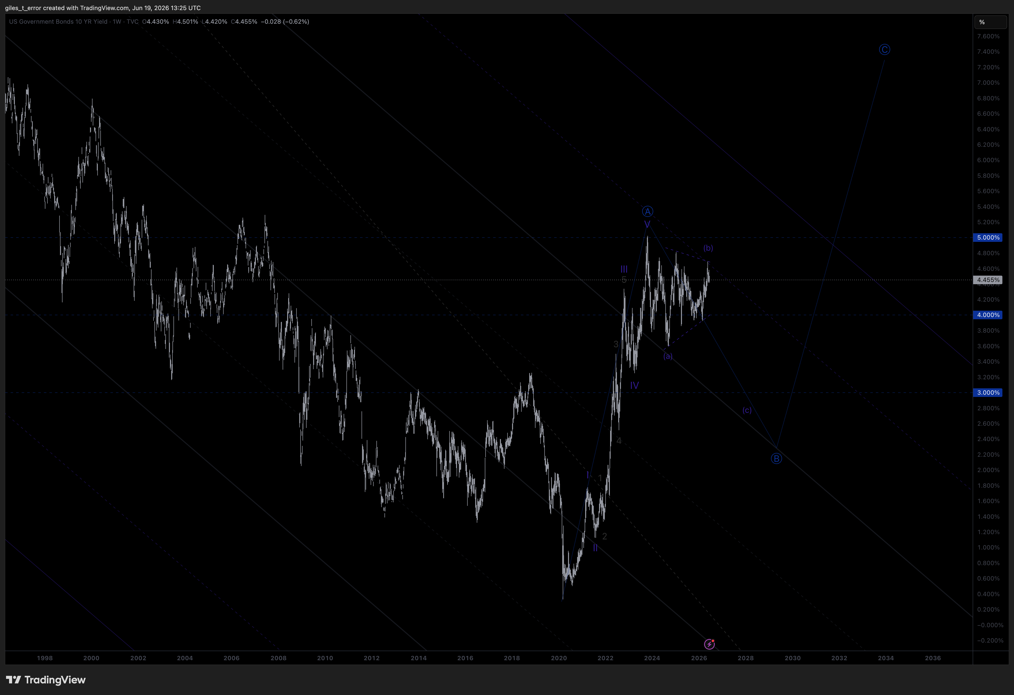Click the 2014 year label on time axis
Screen dimensions: 1014x695
pyautogui.click(x=419, y=658)
